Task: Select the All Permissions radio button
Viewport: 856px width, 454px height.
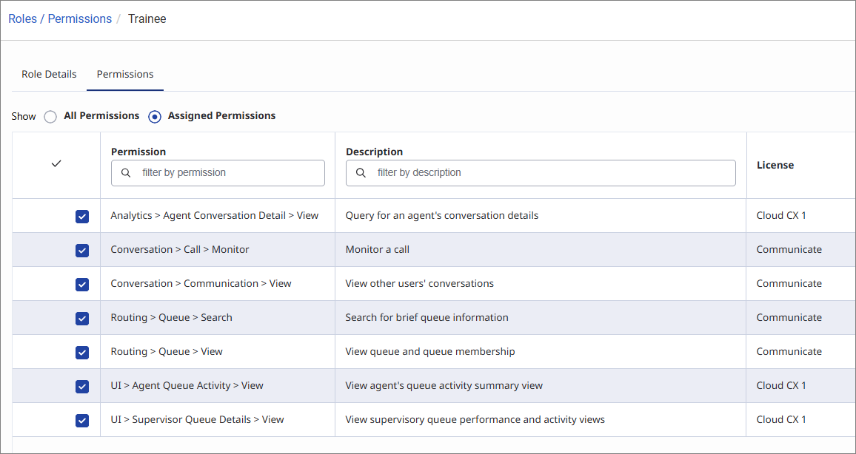Action: (x=50, y=117)
